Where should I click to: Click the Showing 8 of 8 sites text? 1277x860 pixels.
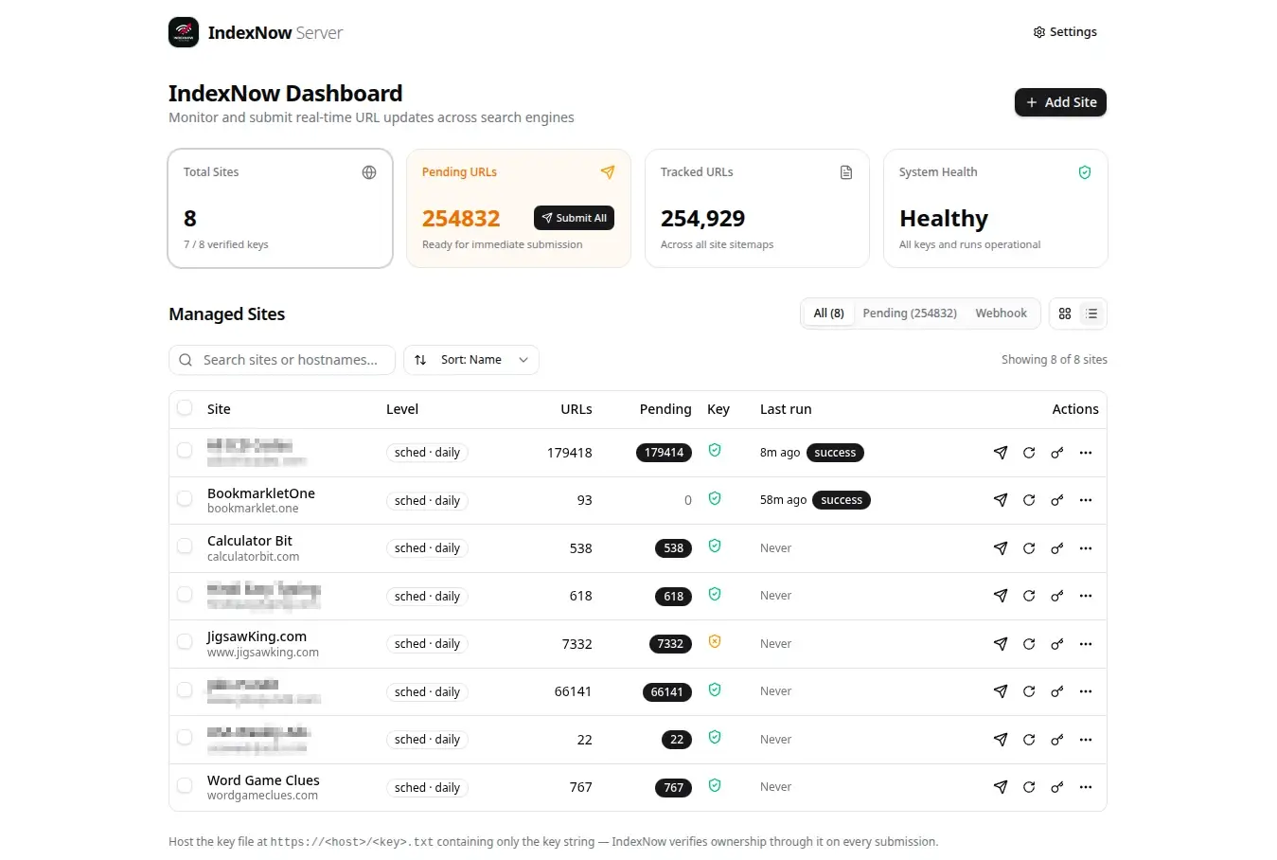(1055, 360)
